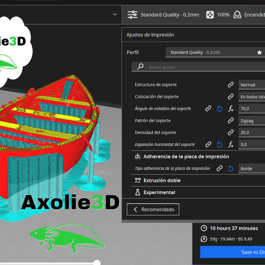Click the filament spool icon by material usage

pyautogui.click(x=204, y=239)
